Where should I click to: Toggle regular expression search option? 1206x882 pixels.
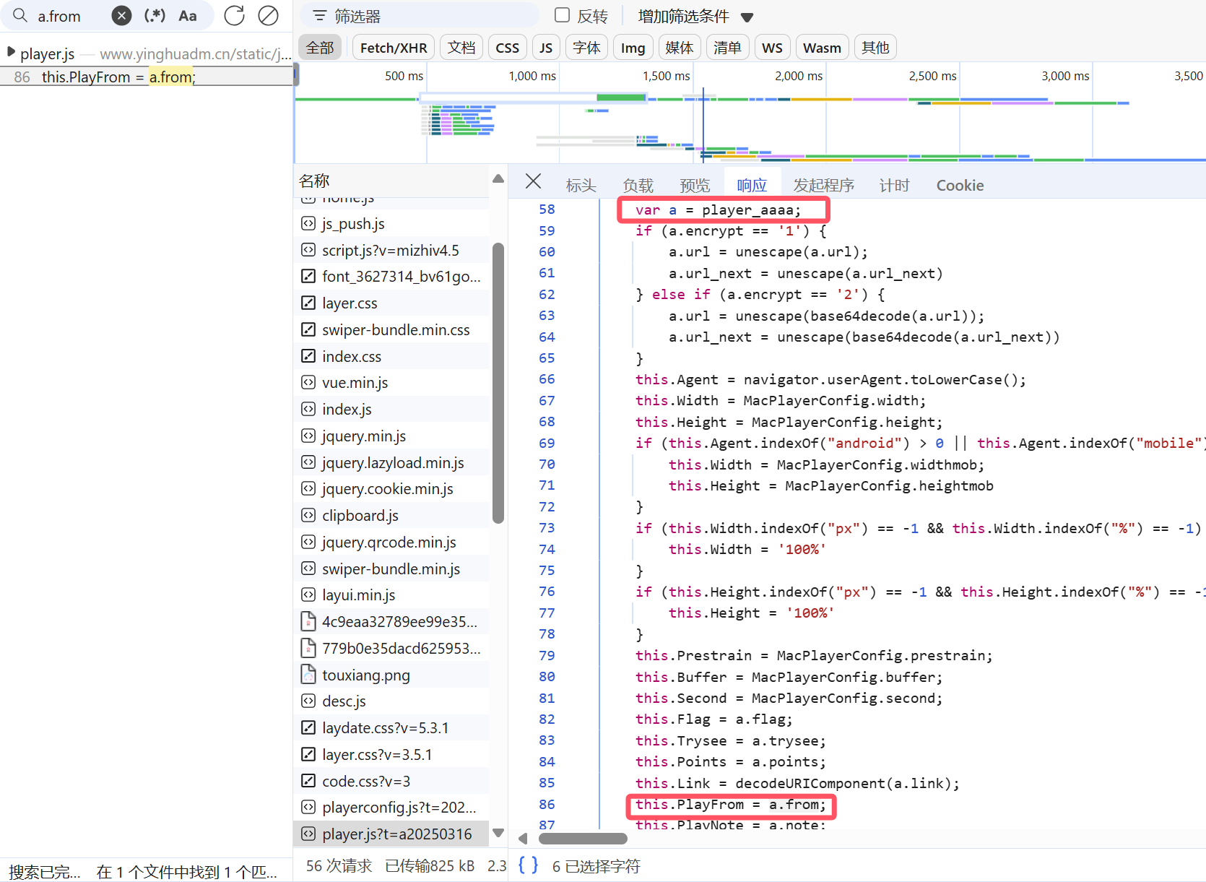point(155,16)
